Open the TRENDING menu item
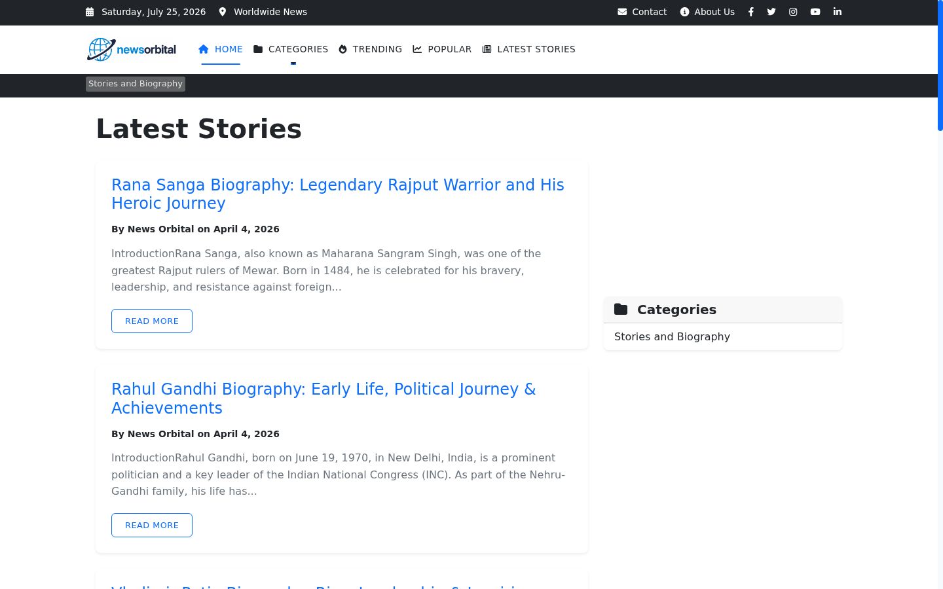Viewport: 943px width, 589px height. (370, 49)
